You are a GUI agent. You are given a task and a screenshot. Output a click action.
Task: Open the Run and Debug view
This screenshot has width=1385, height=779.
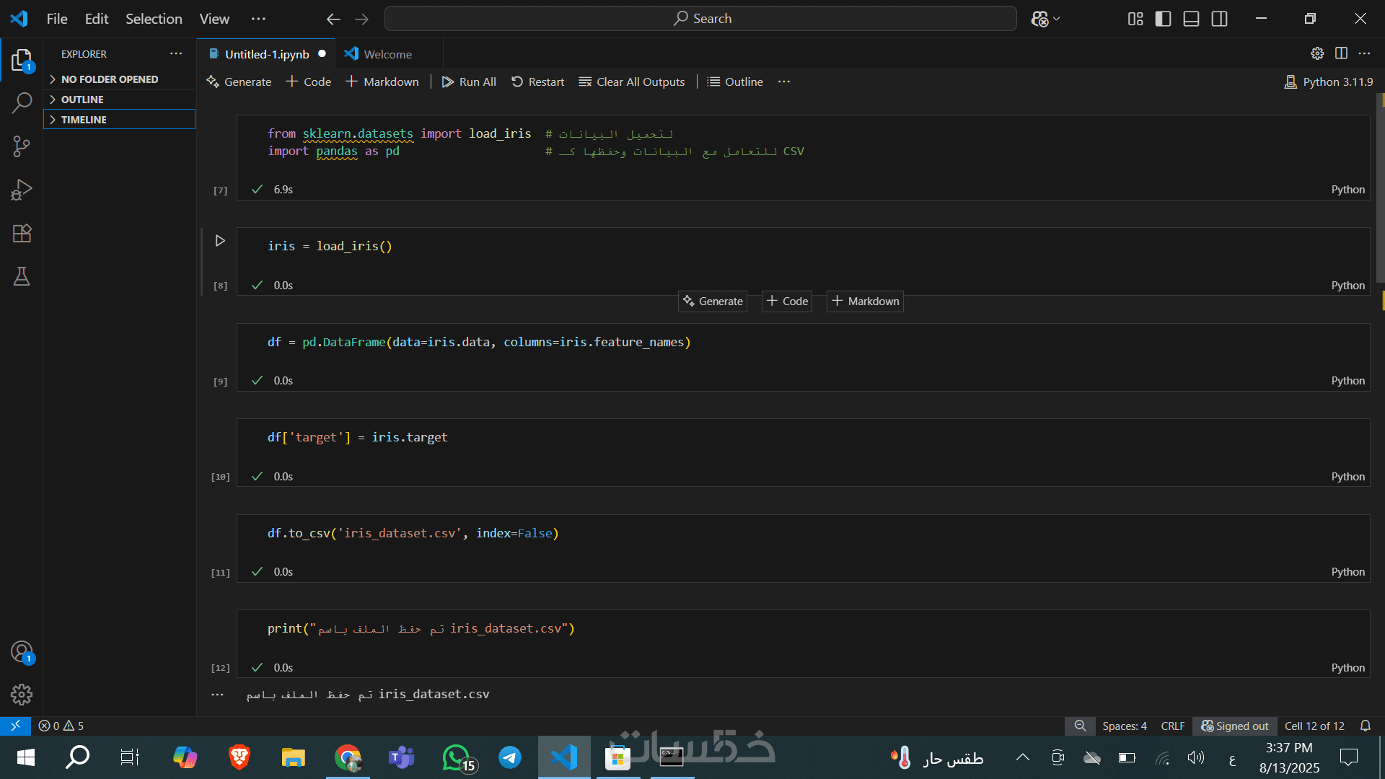22,190
